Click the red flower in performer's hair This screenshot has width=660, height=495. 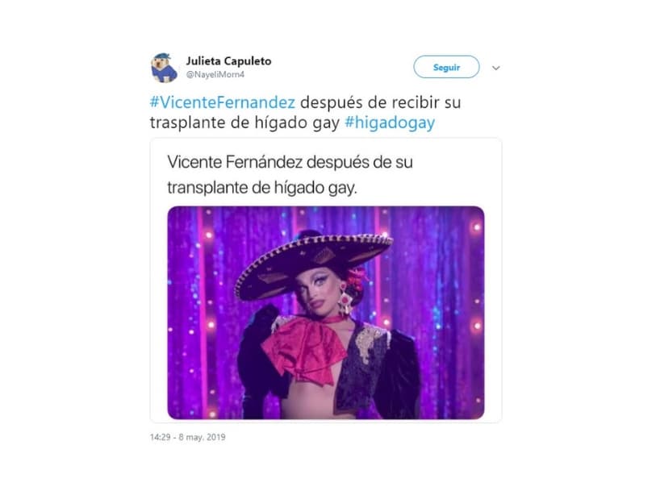pyautogui.click(x=357, y=278)
